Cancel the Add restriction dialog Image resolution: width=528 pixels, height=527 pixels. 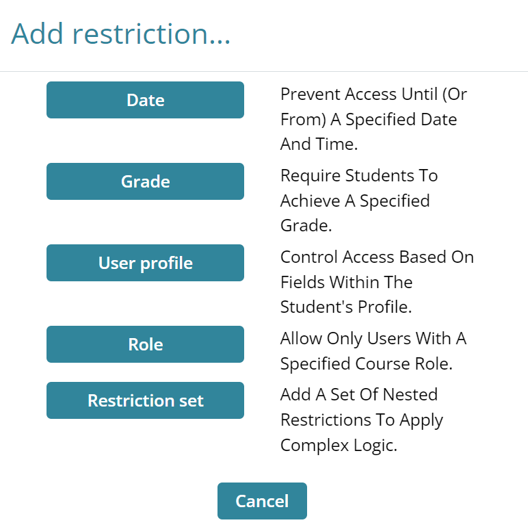[x=262, y=501]
